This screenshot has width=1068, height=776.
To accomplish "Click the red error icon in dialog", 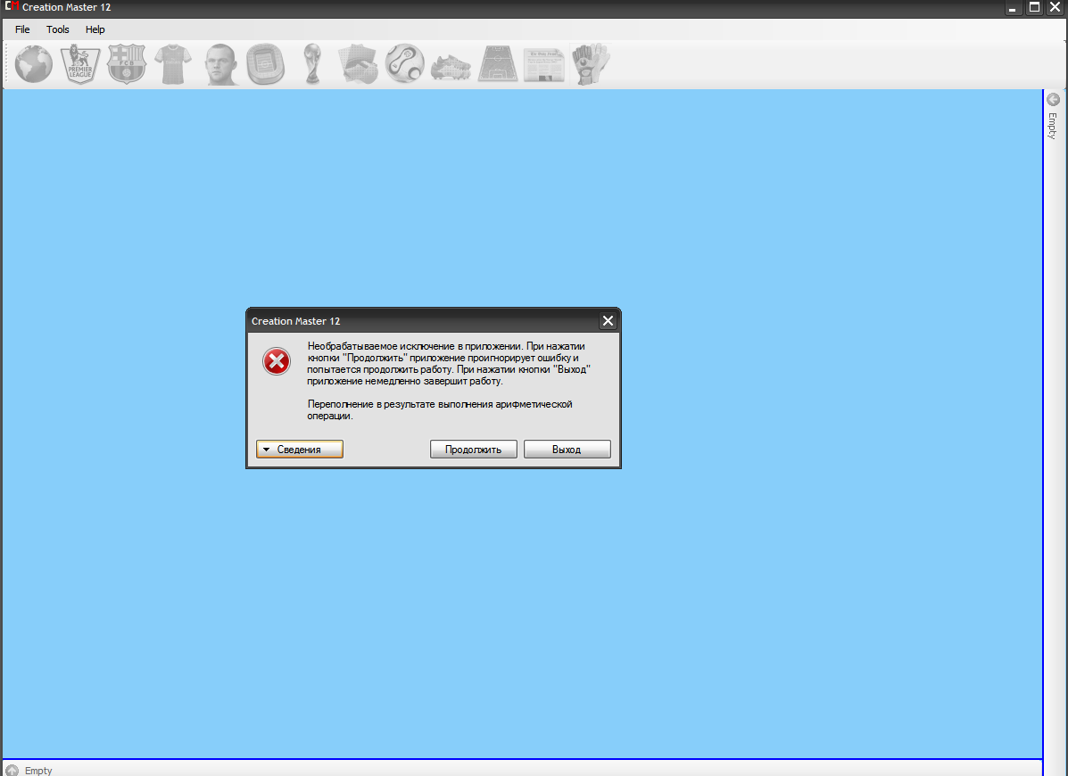I will (x=277, y=361).
